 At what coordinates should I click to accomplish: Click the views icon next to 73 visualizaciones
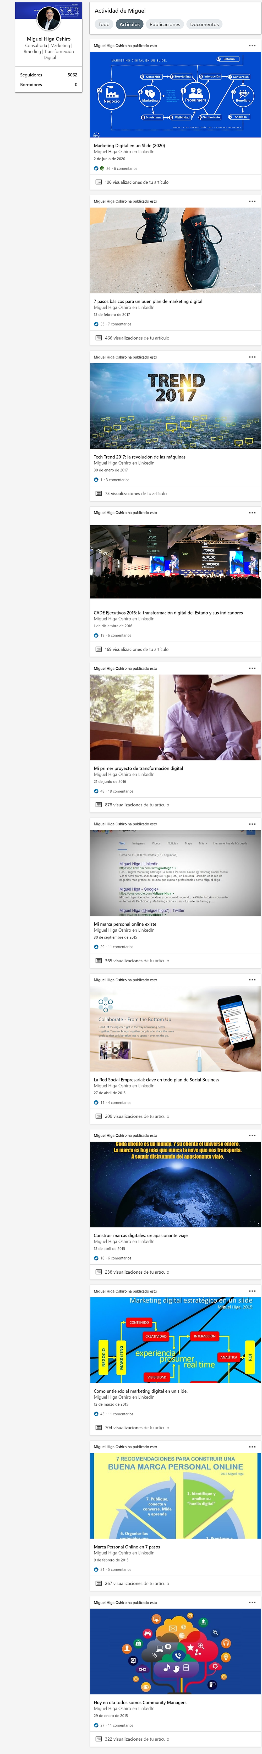(x=99, y=494)
